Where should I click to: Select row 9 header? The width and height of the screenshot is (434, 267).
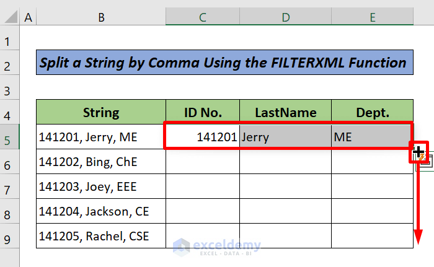[9, 238]
